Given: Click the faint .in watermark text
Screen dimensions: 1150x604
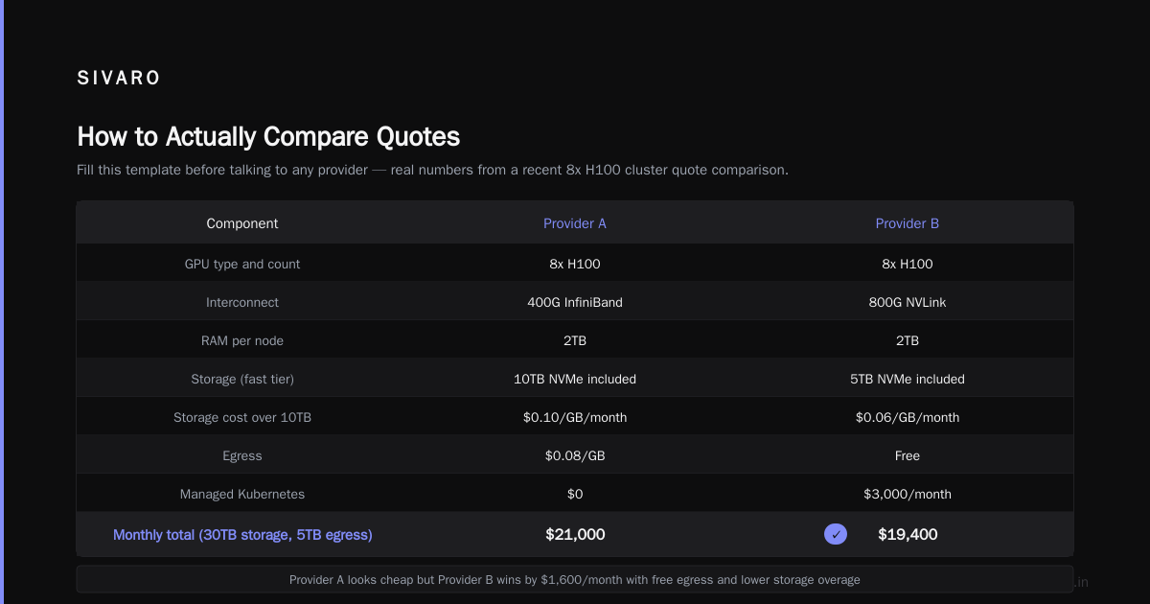Looking at the screenshot, I should [1080, 582].
